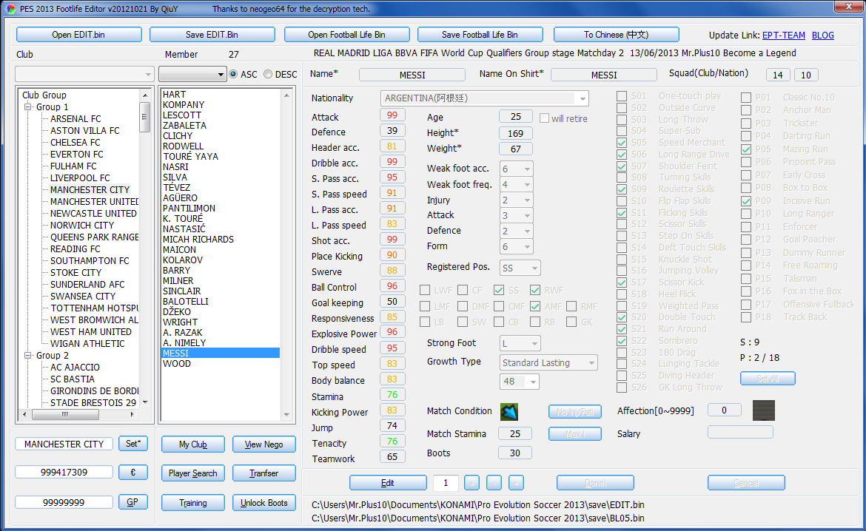The width and height of the screenshot is (866, 531).
Task: Click the Player Search button
Action: [192, 473]
